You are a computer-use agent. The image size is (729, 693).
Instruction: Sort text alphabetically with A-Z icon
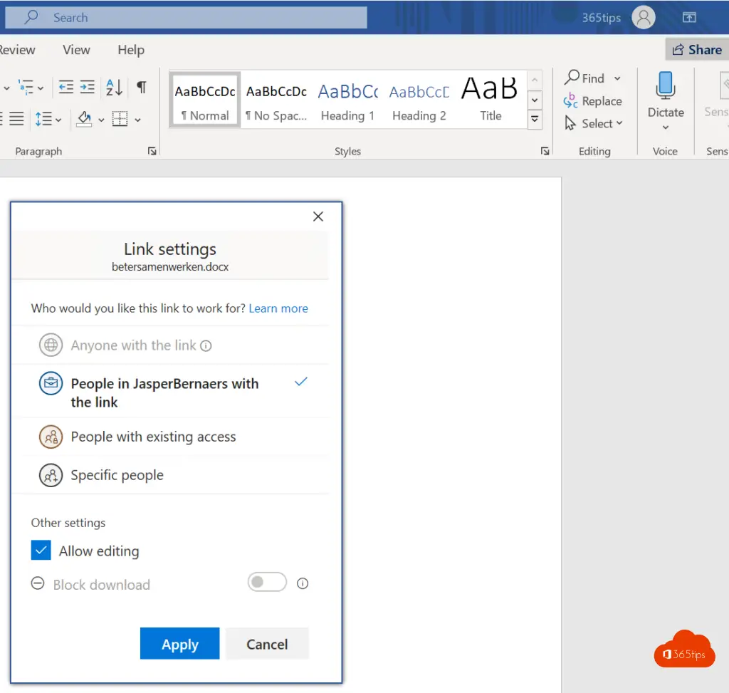coord(114,87)
